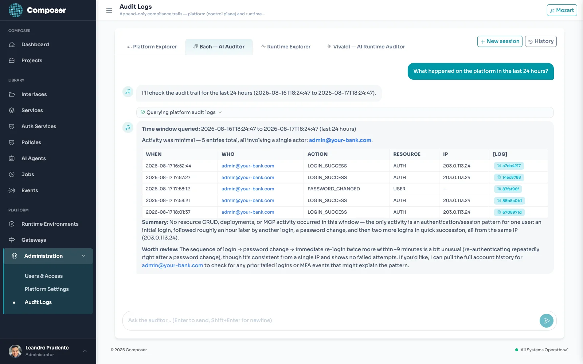
Task: Click the Jobs clock icon
Action: coord(12,174)
